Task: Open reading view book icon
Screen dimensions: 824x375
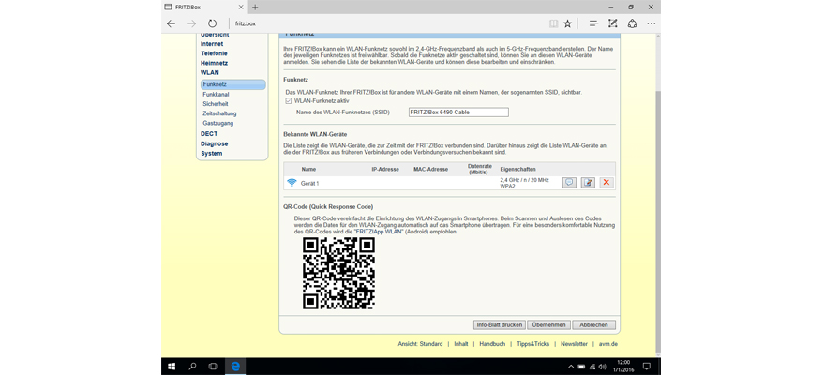Action: (553, 23)
